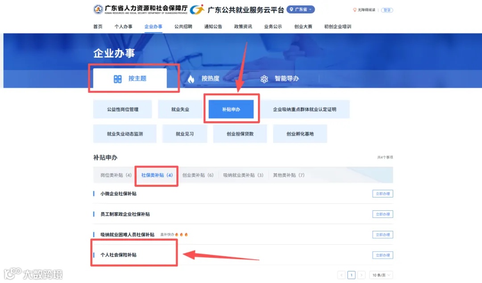Image resolution: width=482 pixels, height=283 pixels.
Task: Click the accessibility icon beside 无障碍阅读
Action: coord(355,10)
